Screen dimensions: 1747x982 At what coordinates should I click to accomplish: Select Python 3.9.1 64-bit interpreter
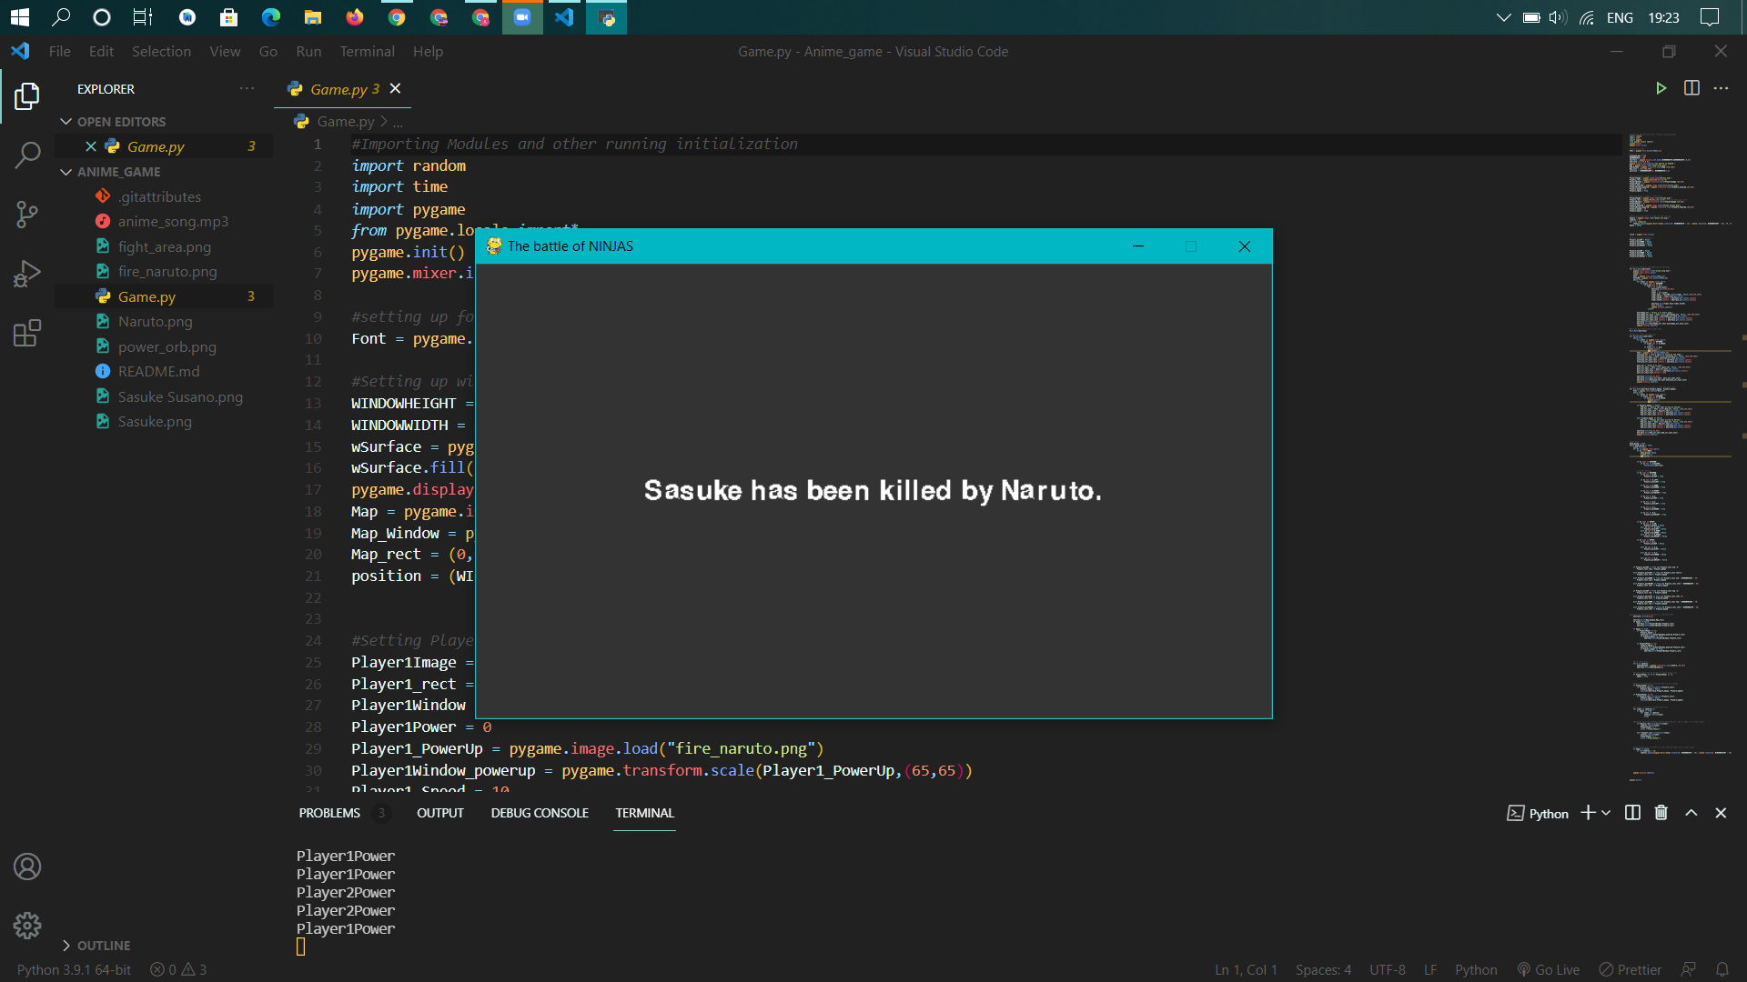click(74, 970)
